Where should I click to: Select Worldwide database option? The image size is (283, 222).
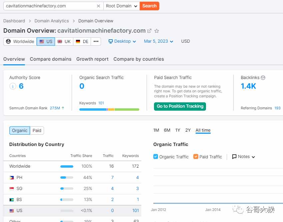click(20, 41)
